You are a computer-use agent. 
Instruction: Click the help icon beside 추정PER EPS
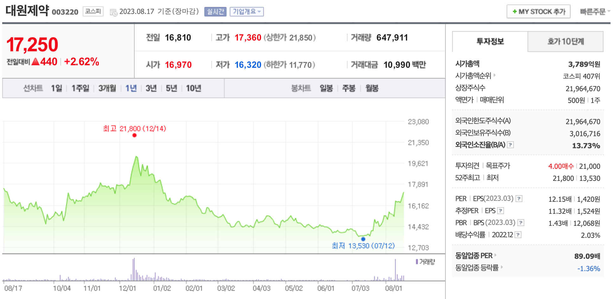click(x=501, y=211)
